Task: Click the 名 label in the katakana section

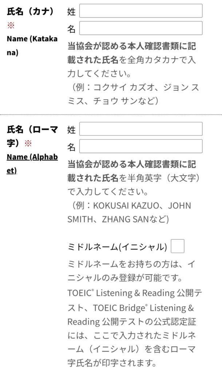Action: point(72,28)
